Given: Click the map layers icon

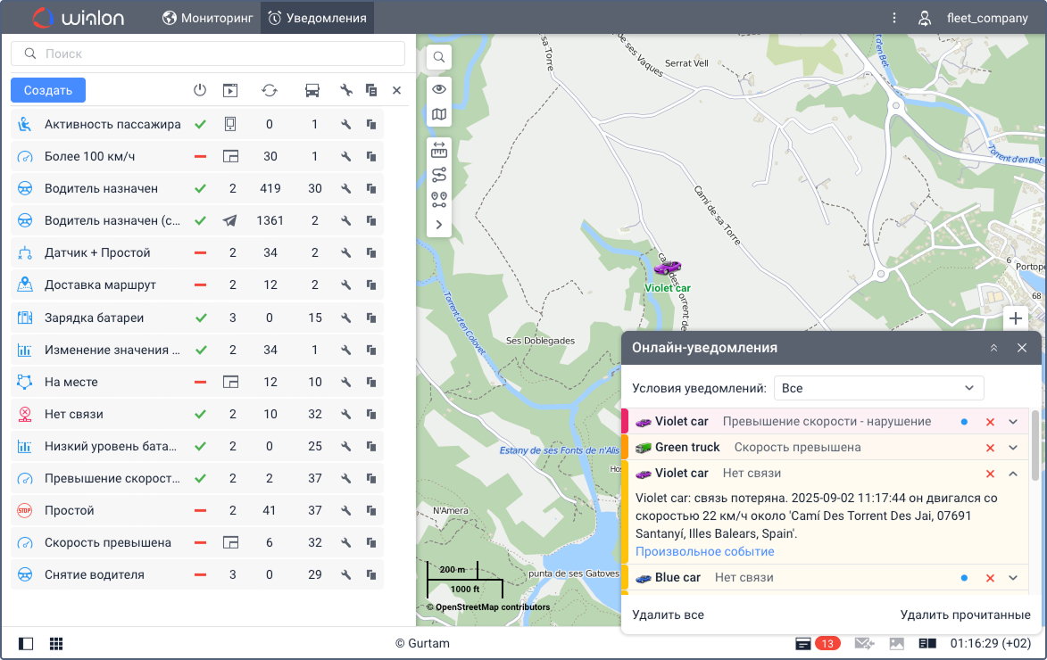Looking at the screenshot, I should click(439, 114).
